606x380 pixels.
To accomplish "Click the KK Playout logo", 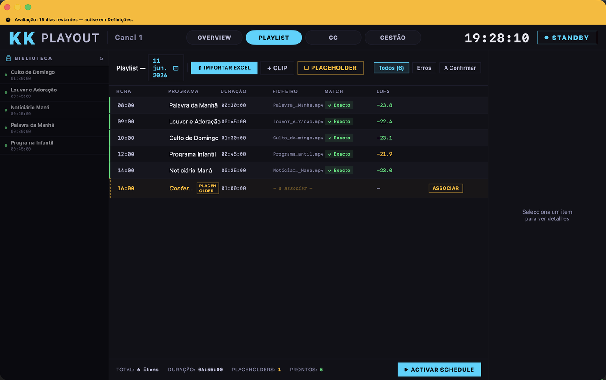I will [x=54, y=38].
